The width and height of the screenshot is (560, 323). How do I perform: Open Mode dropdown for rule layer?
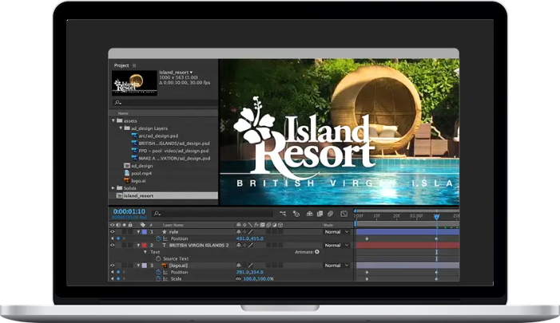point(336,232)
